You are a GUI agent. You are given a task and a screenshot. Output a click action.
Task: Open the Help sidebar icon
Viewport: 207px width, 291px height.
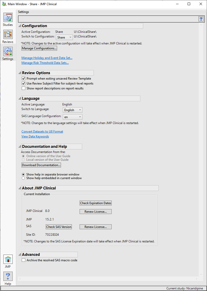click(8, 276)
